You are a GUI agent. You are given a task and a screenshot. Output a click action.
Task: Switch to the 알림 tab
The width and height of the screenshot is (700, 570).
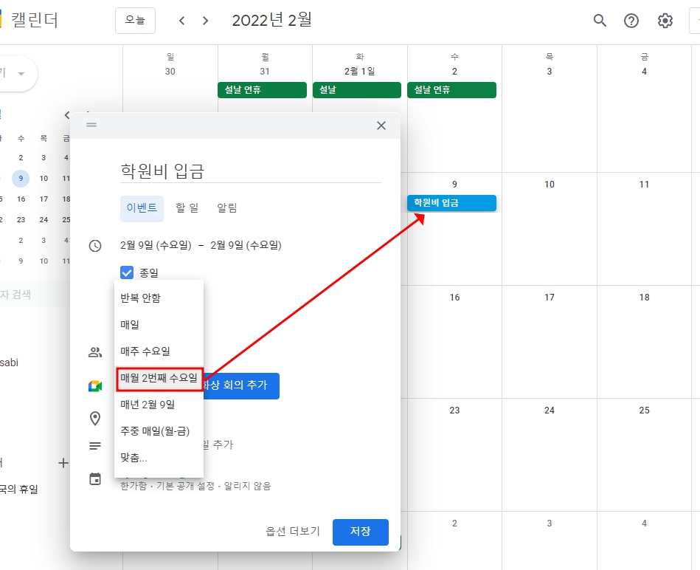(227, 207)
